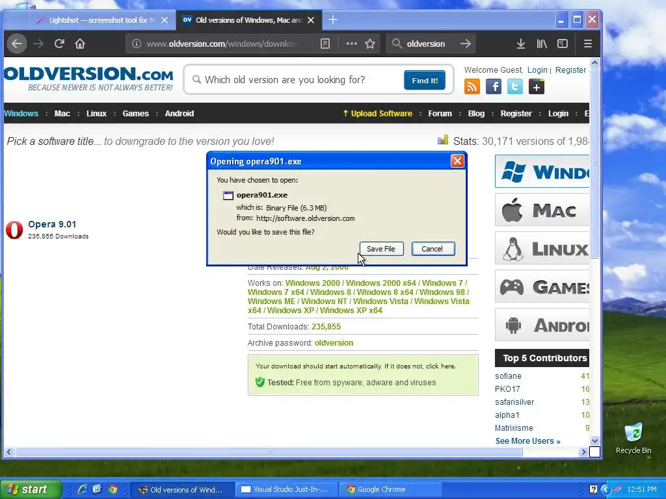Open the Android menu item
Screen dimensions: 666x499
click(x=180, y=113)
